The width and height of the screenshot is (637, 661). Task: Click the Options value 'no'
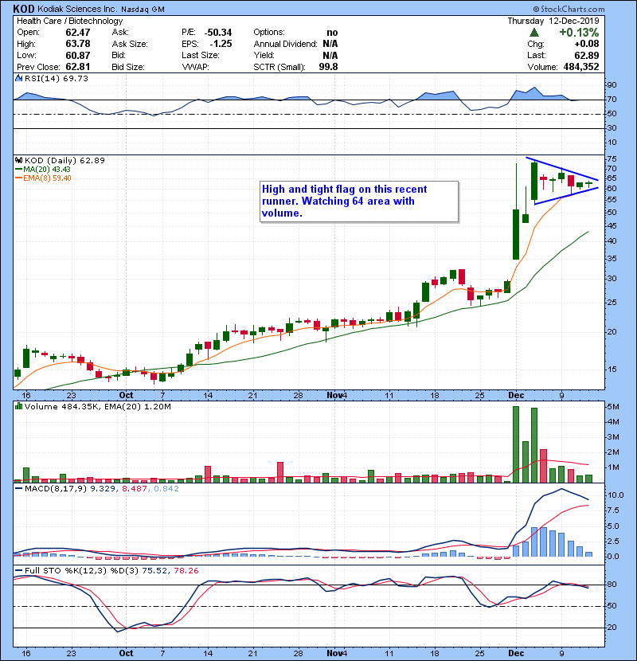click(332, 33)
